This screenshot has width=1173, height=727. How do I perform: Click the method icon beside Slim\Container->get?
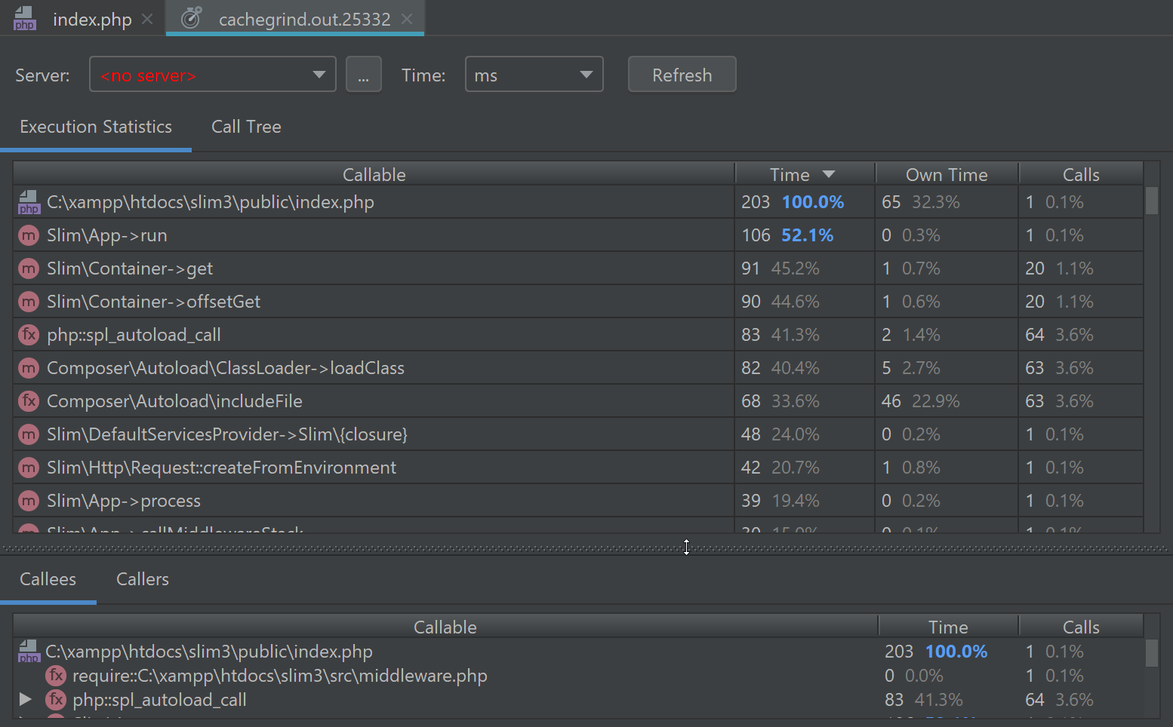29,268
